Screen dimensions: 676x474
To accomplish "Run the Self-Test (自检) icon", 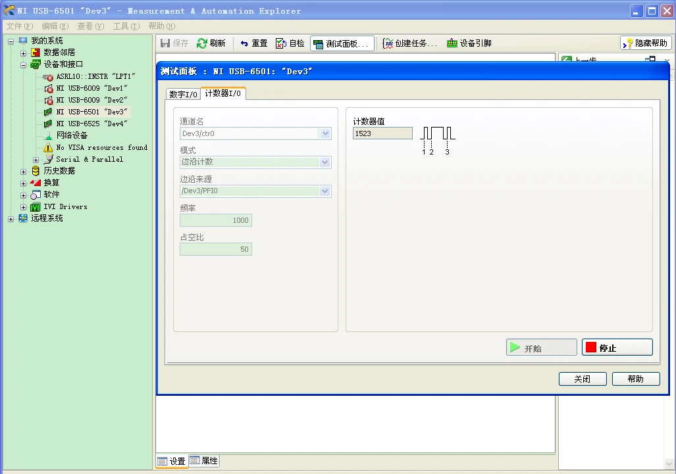I will pos(281,43).
